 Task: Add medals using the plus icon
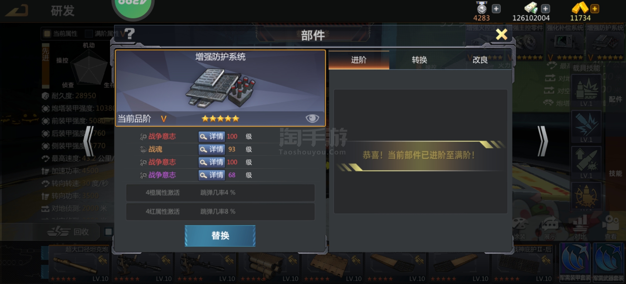[x=496, y=9]
